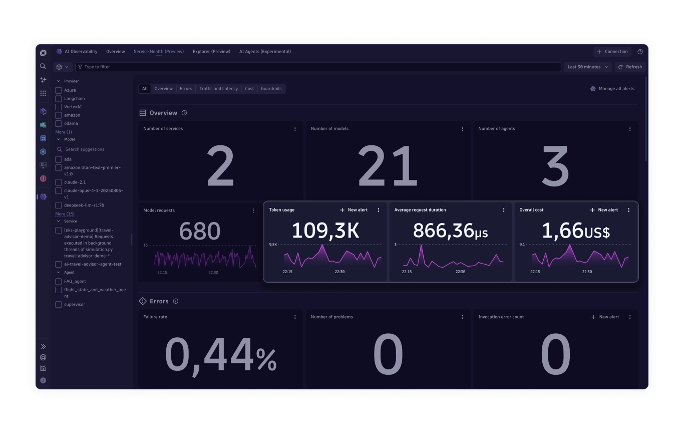Click the red problems alert sidebar icon
684x434 pixels.
click(x=43, y=178)
